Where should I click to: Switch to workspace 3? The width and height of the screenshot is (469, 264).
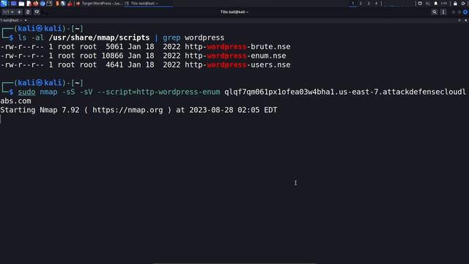369,3
